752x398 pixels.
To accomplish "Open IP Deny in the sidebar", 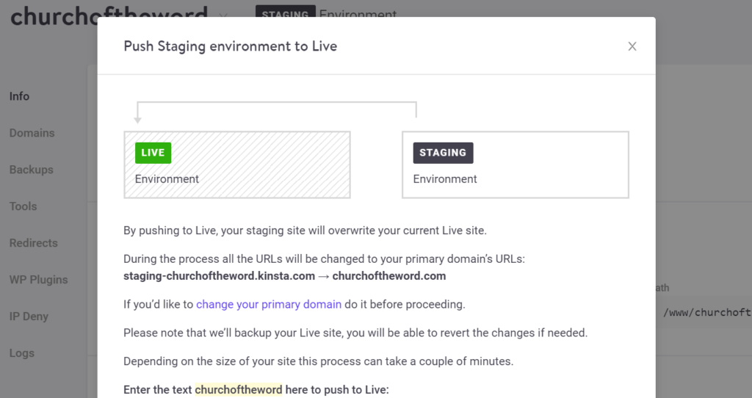I will tap(29, 316).
